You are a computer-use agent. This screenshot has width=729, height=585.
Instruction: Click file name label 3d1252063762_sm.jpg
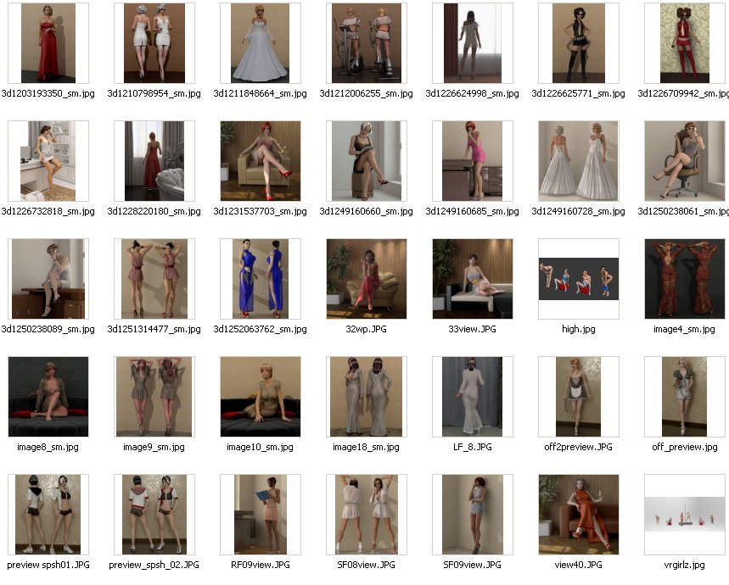pyautogui.click(x=261, y=330)
